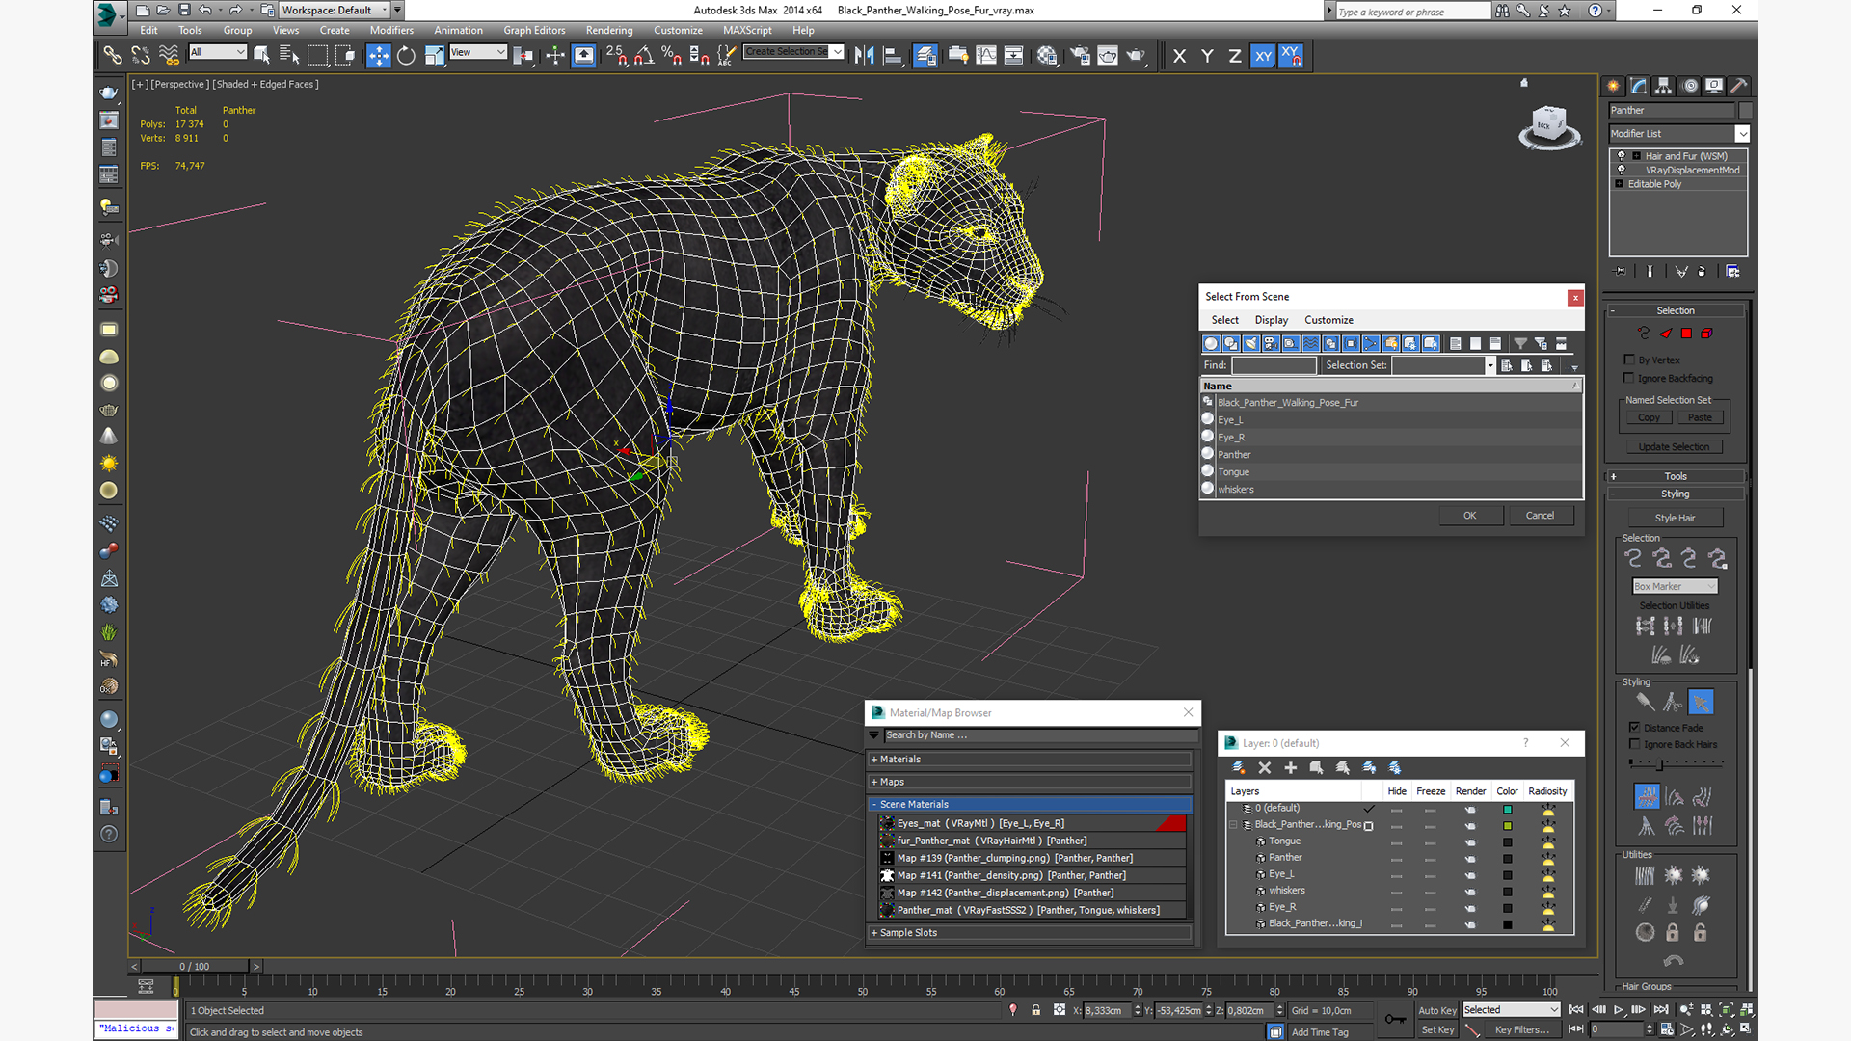Open Workspace Default dropdown

pyautogui.click(x=335, y=10)
